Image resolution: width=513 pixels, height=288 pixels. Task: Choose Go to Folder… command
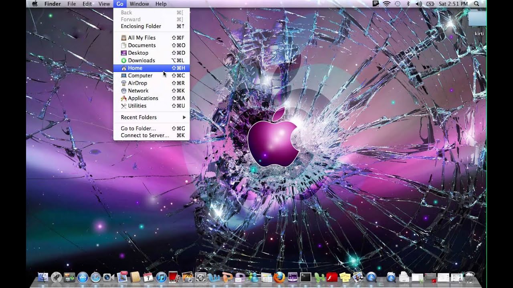[151, 128]
